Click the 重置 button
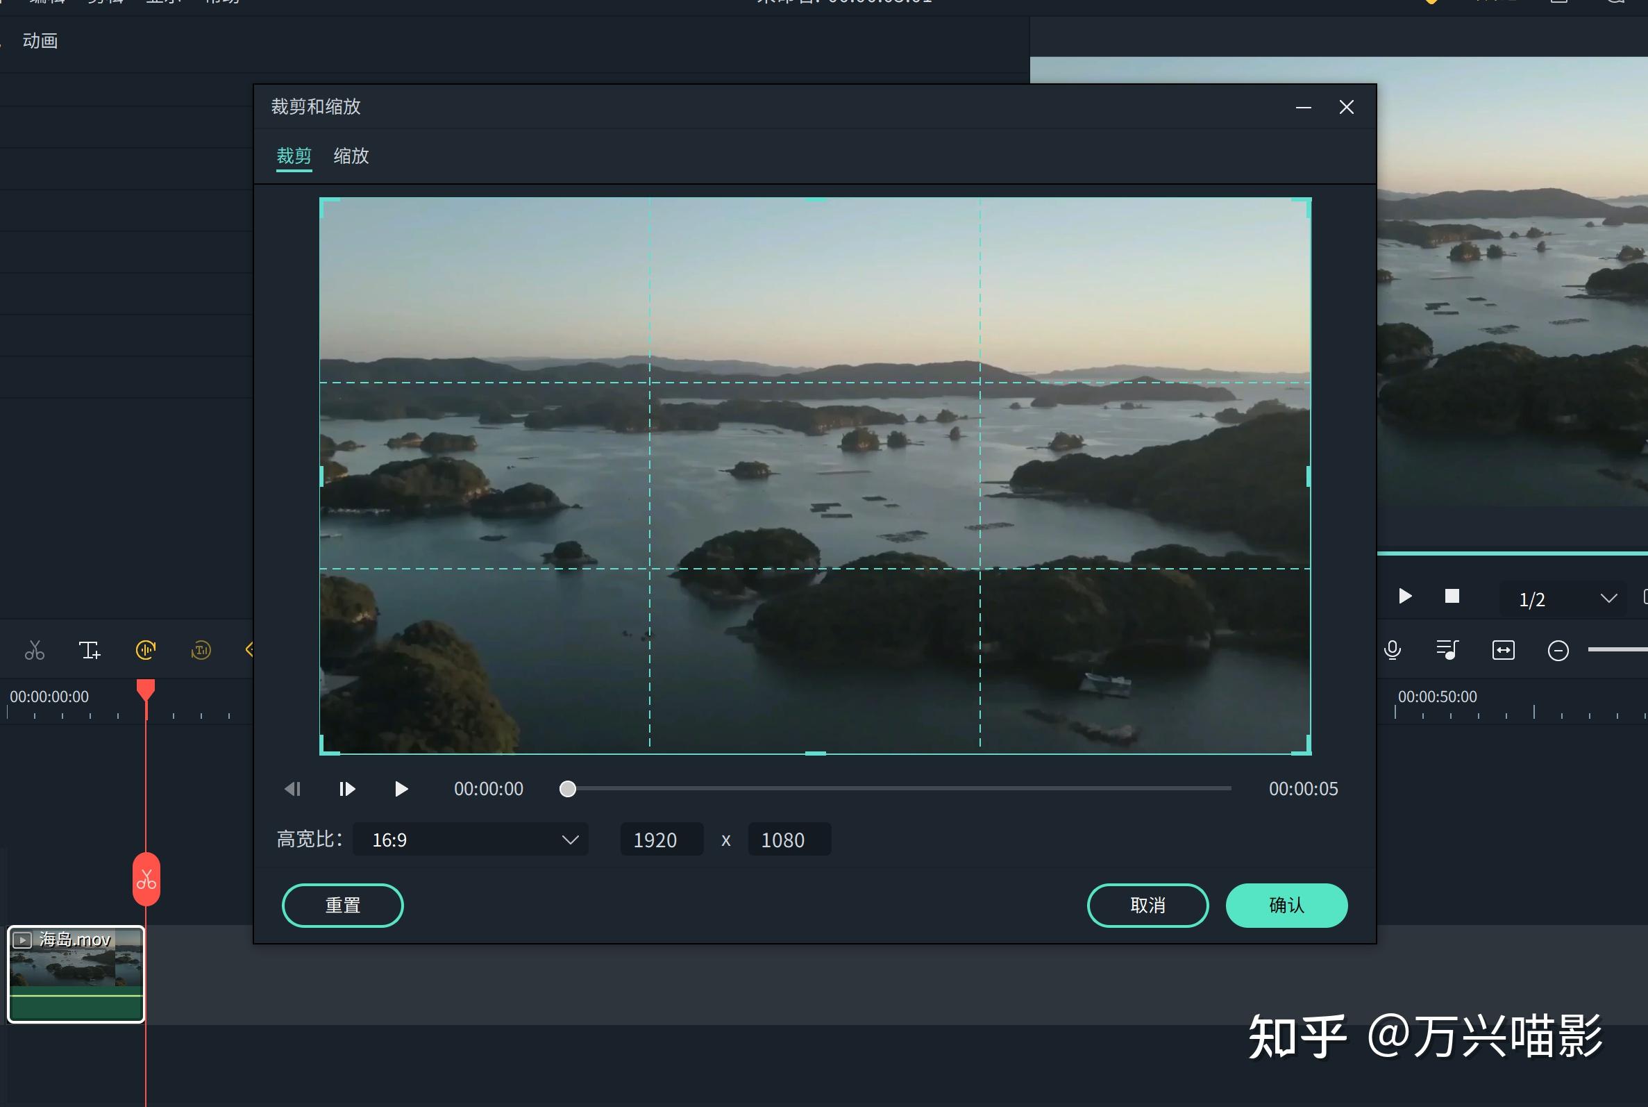The height and width of the screenshot is (1107, 1648). pyautogui.click(x=342, y=905)
